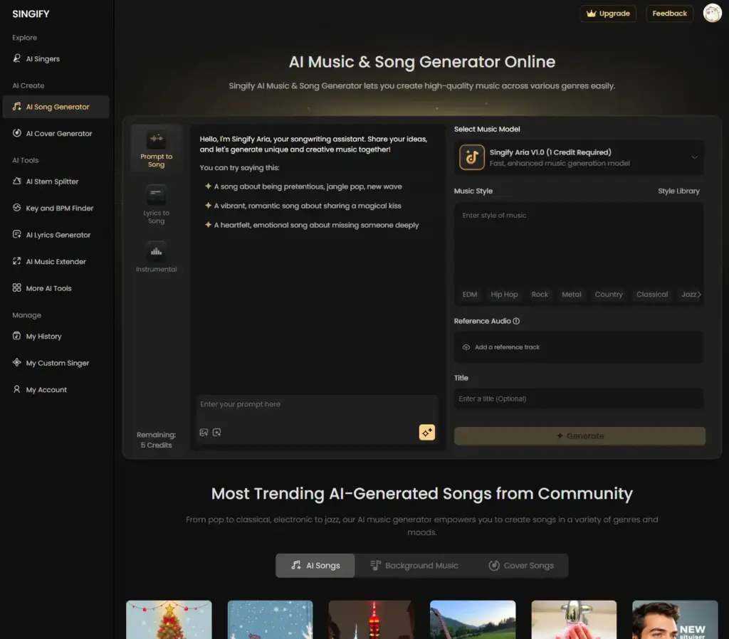Open the More AI Tools grid icon
Screen dimensions: 729x639
[17, 287]
